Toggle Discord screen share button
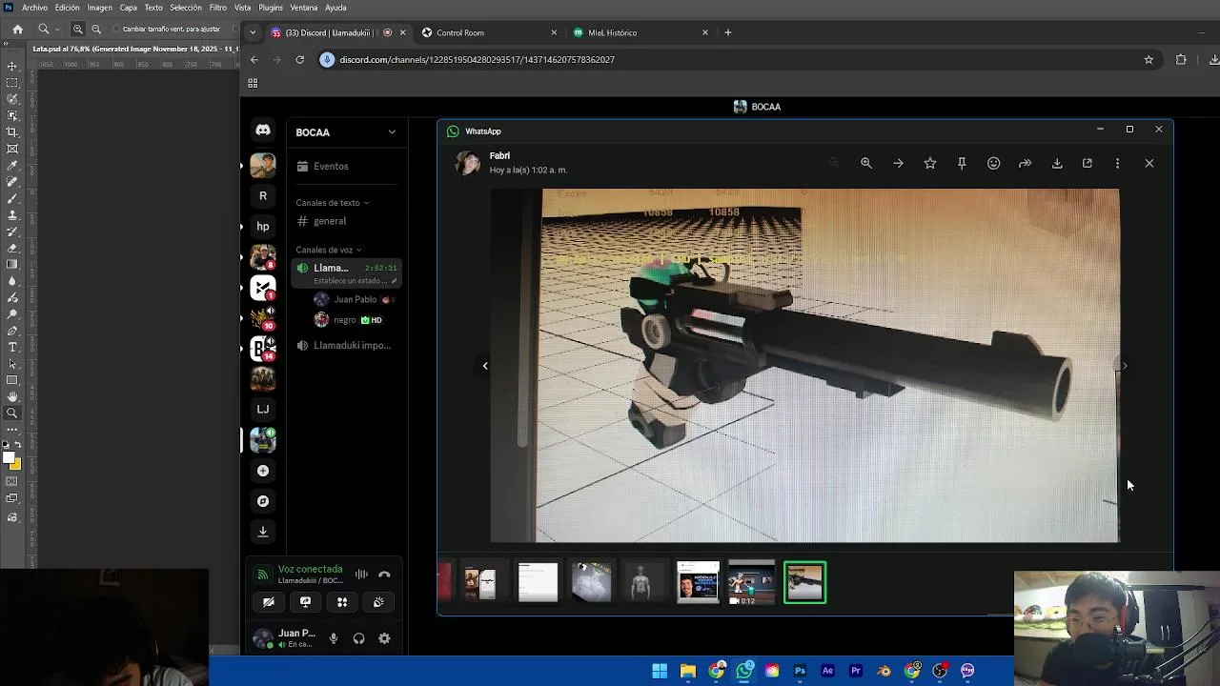Screen dimensions: 1220x686 click(305, 602)
